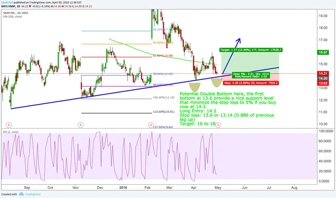Click the gray 14.20 price tag

pyautogui.click(x=323, y=78)
